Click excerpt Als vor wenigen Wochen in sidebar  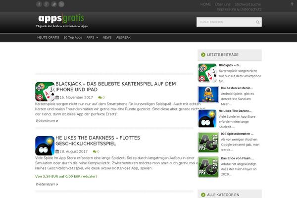tap(240, 145)
